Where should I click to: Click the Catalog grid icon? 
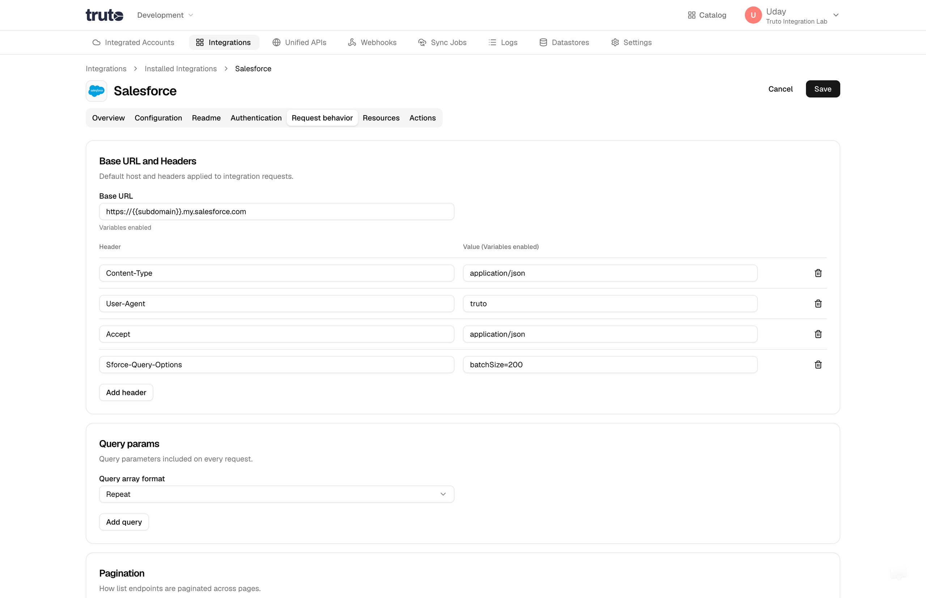click(x=692, y=15)
